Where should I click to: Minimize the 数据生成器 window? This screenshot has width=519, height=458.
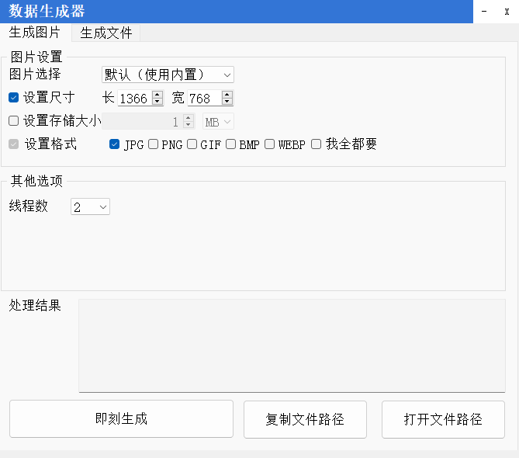tap(484, 12)
